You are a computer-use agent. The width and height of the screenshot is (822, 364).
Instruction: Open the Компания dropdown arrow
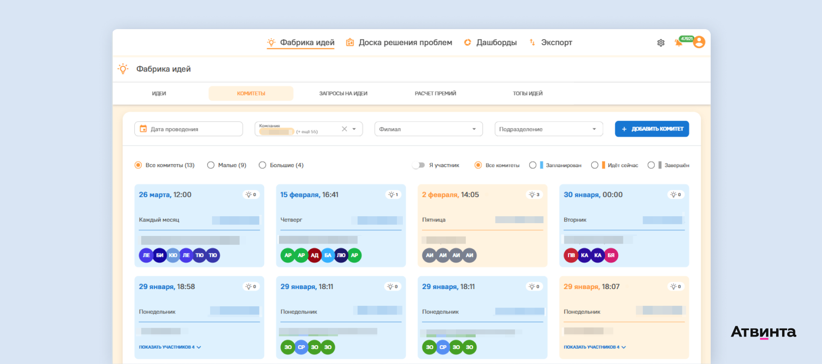coord(354,129)
